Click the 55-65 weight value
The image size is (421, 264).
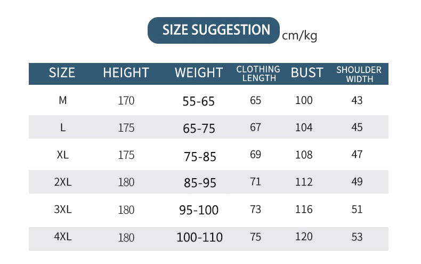point(199,102)
